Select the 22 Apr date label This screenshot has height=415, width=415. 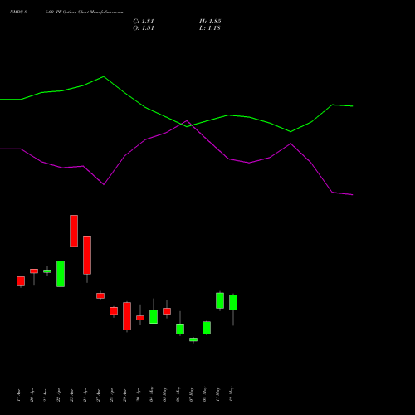tap(59, 395)
